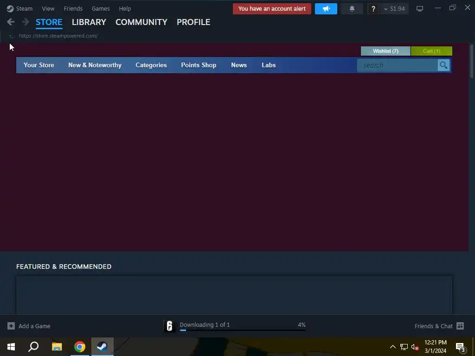Screen dimensions: 475x356
Task: Open the announcements megaphone button
Action: click(326, 9)
